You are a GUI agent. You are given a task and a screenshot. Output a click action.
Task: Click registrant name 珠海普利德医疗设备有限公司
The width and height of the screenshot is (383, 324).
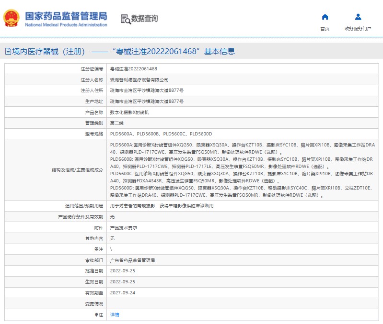[139, 80]
